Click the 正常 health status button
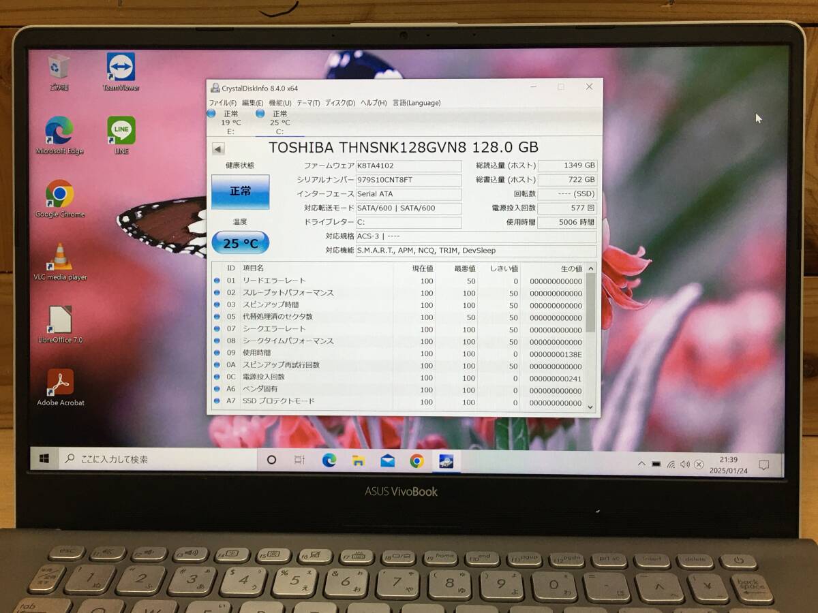 (x=240, y=191)
